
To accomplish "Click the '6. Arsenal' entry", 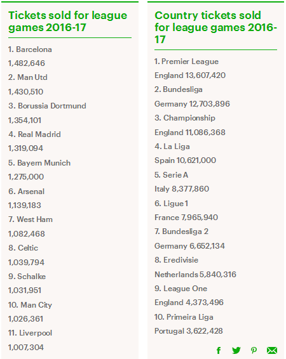I will tap(26, 192).
